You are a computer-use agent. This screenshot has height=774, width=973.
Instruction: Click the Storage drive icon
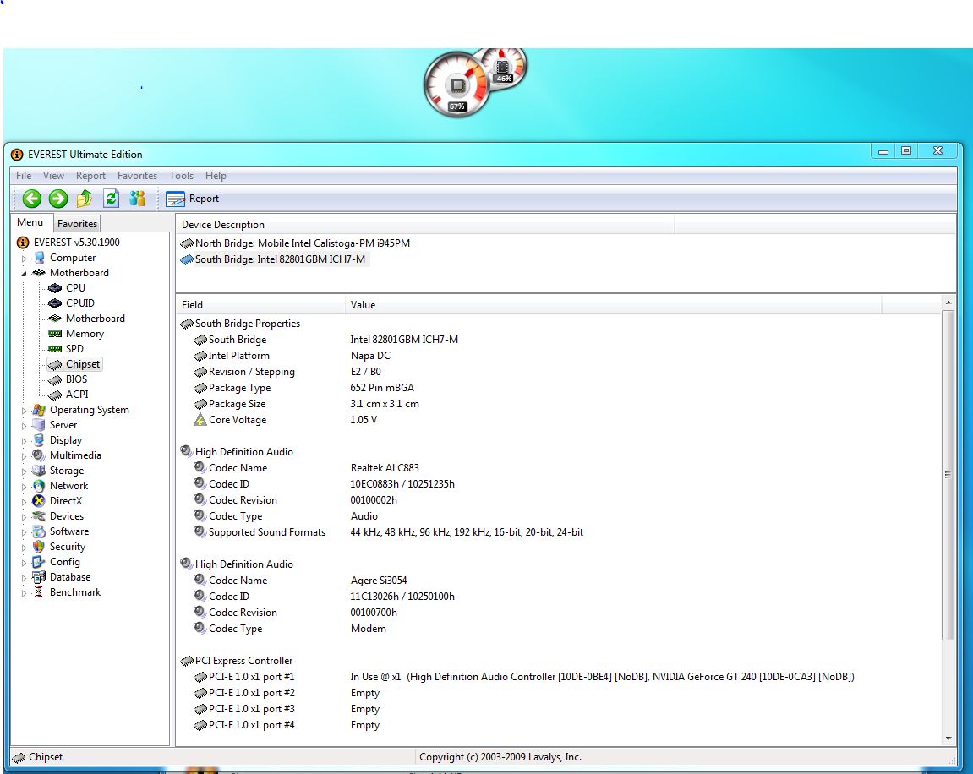(x=39, y=470)
